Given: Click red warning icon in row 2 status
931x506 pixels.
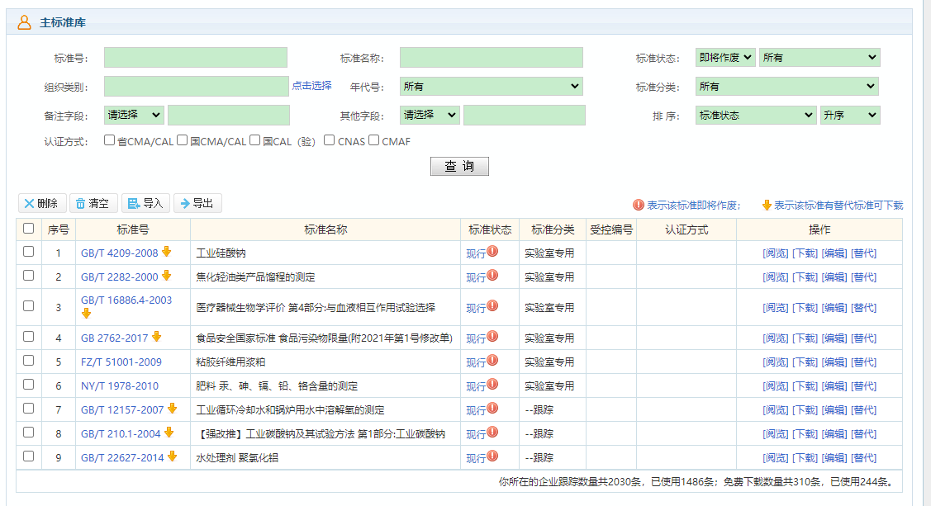Looking at the screenshot, I should point(492,275).
